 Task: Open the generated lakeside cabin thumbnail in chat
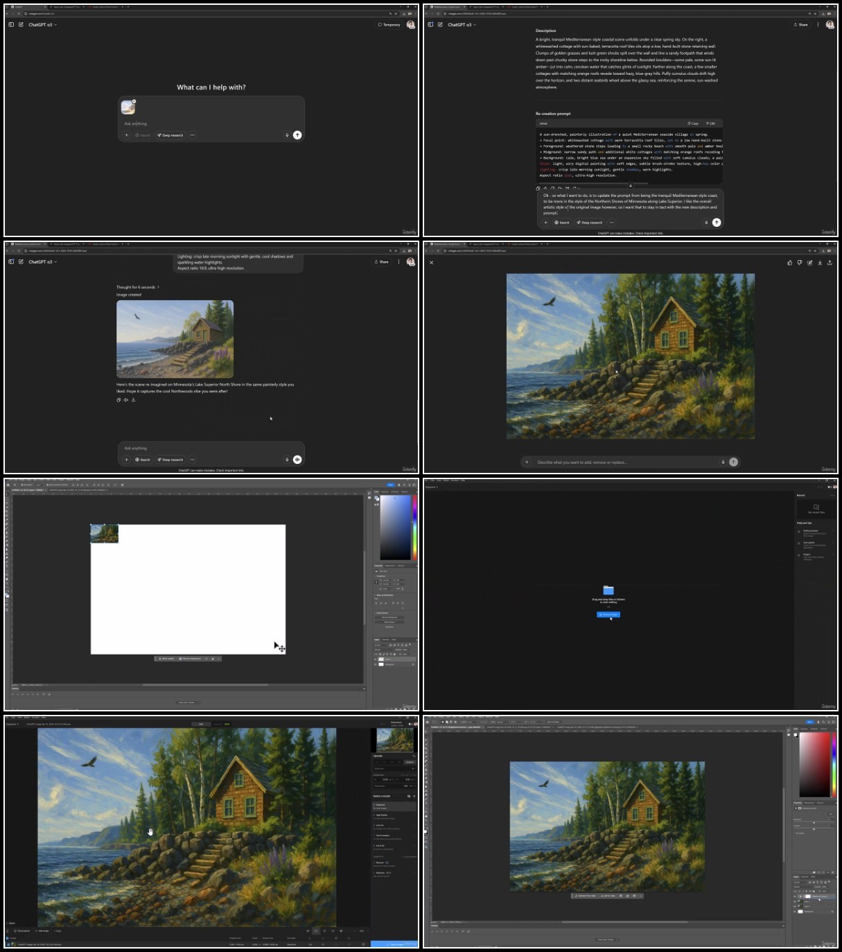175,339
